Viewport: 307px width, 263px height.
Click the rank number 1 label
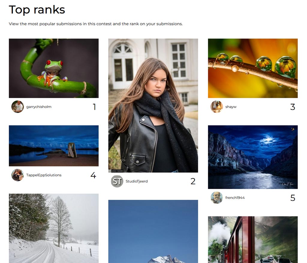[x=94, y=107]
